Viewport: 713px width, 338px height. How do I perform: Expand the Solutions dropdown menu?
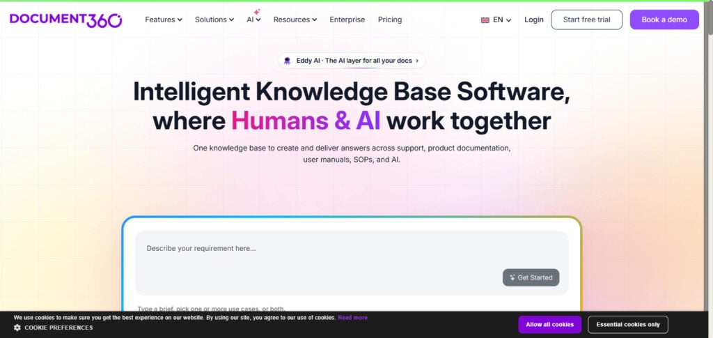click(x=214, y=20)
